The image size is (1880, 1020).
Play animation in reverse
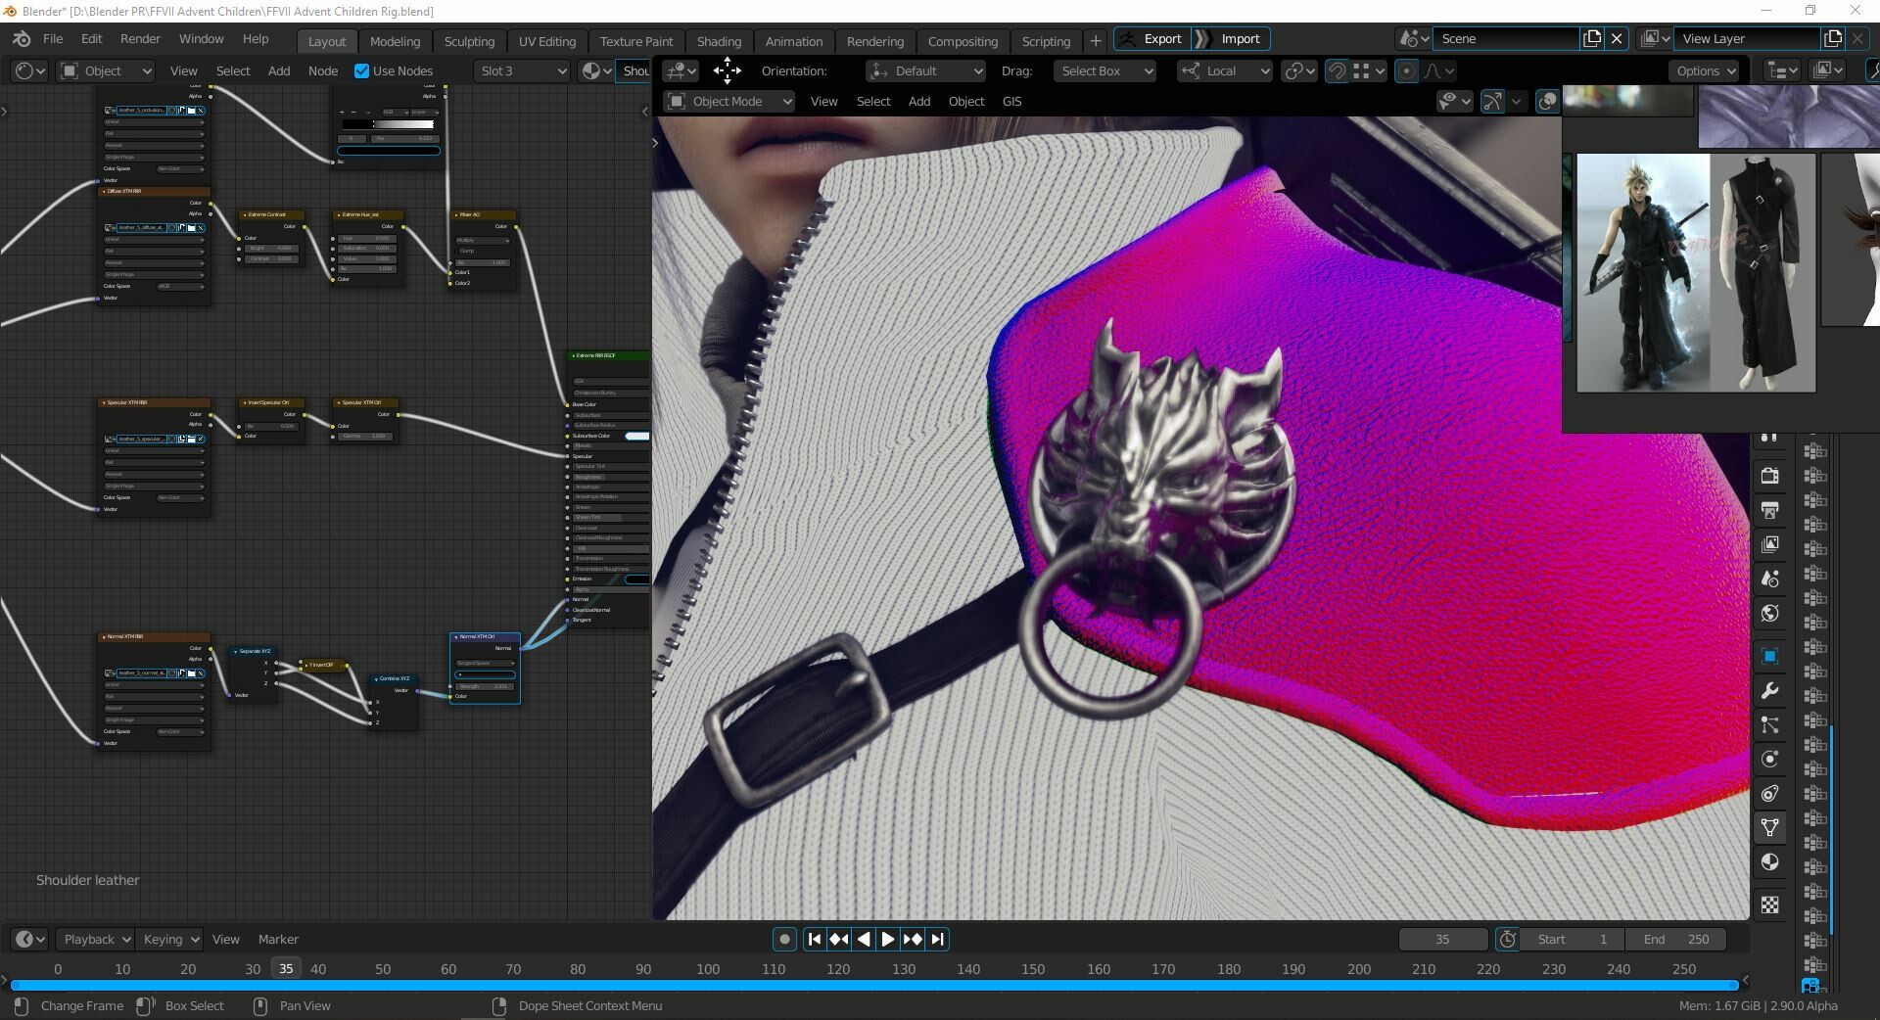[864, 939]
